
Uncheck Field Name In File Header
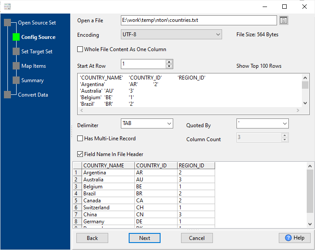click(x=80, y=154)
